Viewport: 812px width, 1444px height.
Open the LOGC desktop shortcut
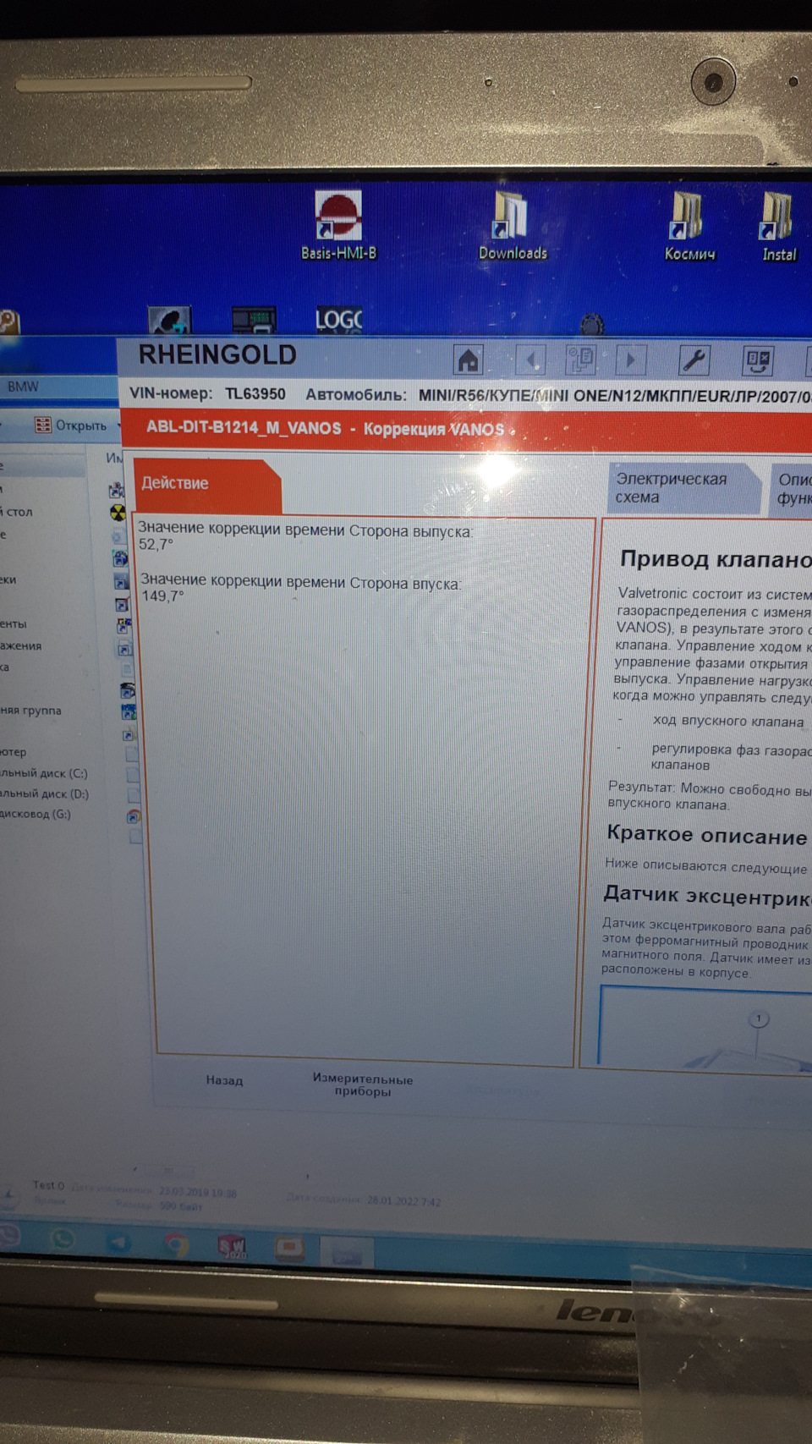pyautogui.click(x=338, y=320)
